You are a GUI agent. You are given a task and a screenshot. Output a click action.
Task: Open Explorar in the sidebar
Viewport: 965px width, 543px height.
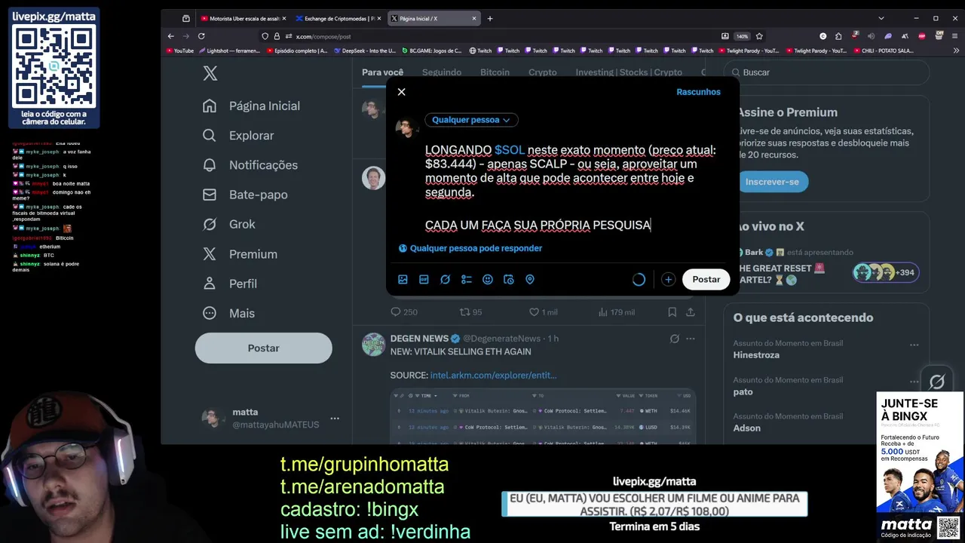[x=239, y=136]
